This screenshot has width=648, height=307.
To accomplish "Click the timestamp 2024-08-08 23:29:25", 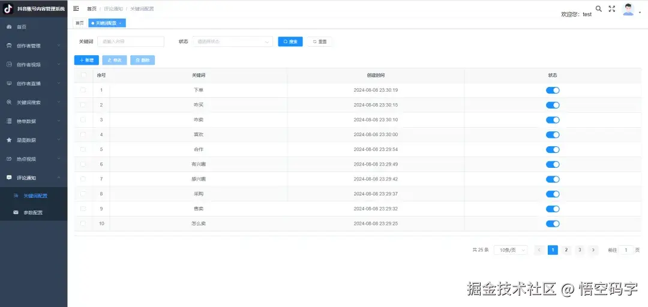I will pyautogui.click(x=376, y=224).
